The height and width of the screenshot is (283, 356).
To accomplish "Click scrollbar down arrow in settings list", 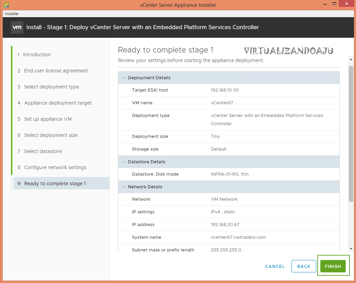I will pyautogui.click(x=351, y=249).
